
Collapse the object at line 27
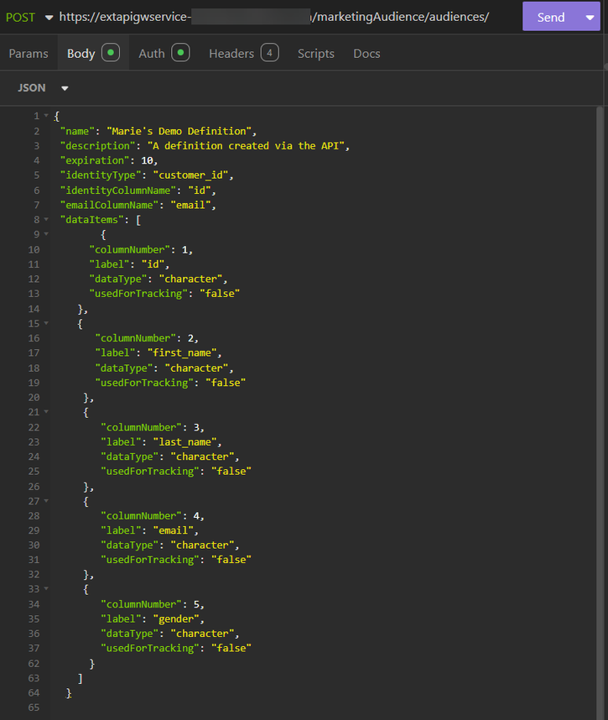46,501
